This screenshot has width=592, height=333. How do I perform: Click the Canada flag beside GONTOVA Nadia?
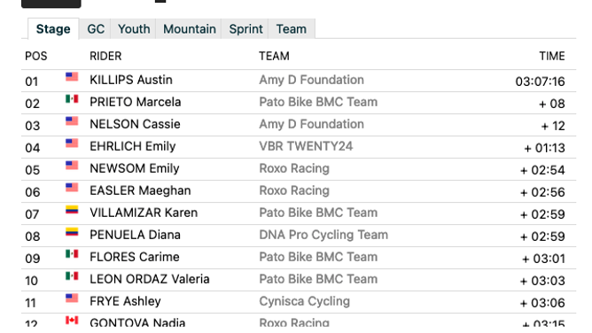(72, 321)
